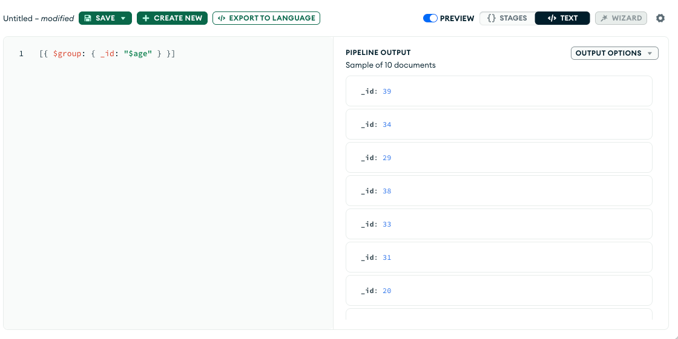The width and height of the screenshot is (678, 339).
Task: Click the code icon in Export to Language
Action: pos(222,18)
